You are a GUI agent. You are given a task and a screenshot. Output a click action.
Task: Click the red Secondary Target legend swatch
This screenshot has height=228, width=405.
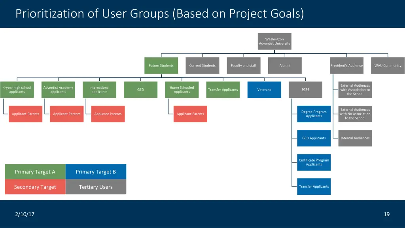point(35,187)
